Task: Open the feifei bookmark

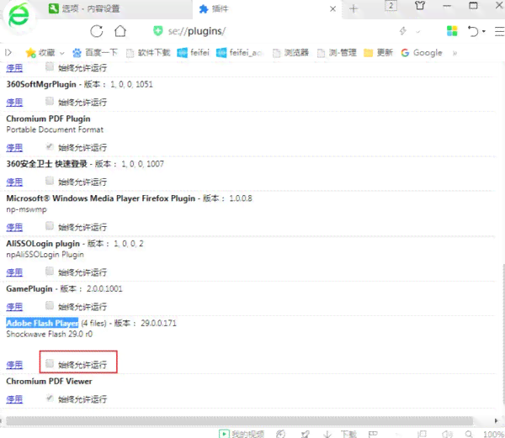Action: [x=194, y=53]
